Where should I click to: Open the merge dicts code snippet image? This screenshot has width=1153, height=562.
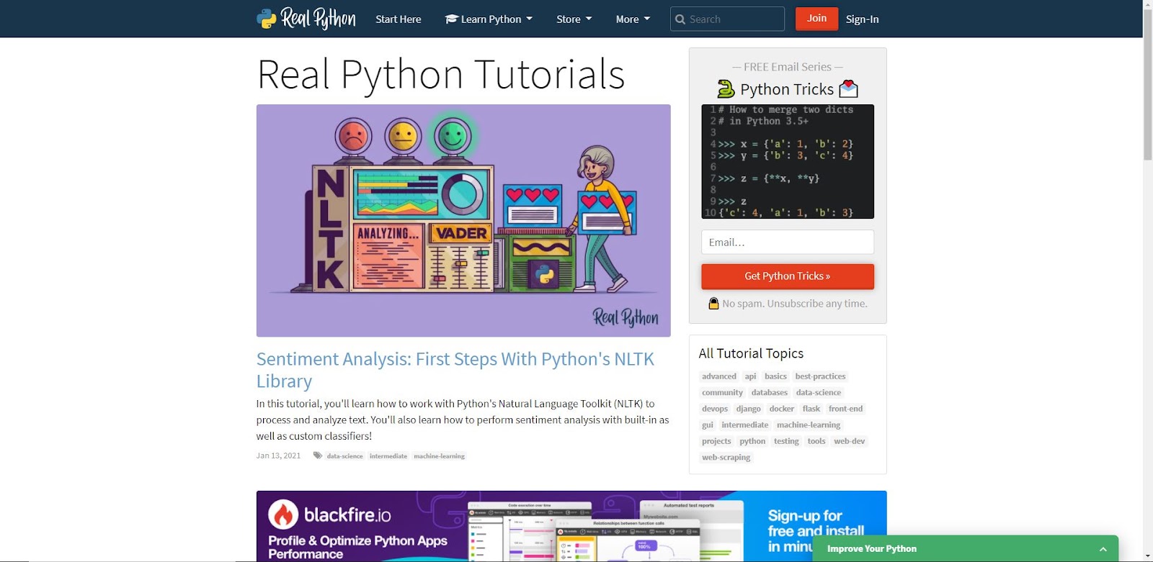(787, 161)
